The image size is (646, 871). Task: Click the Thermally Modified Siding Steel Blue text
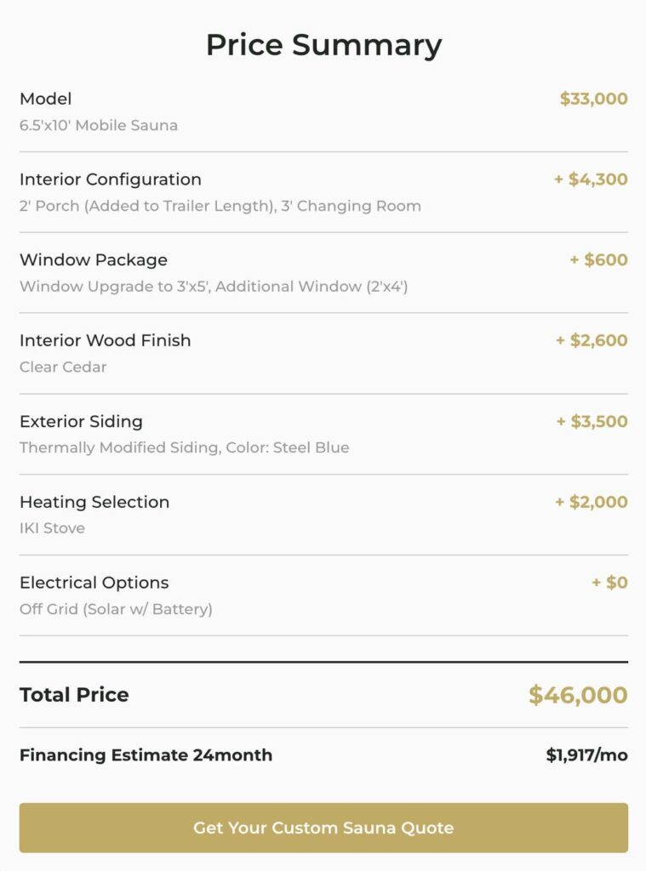(x=185, y=447)
